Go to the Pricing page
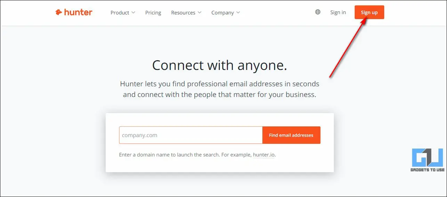Image resolution: width=447 pixels, height=197 pixels. (153, 12)
